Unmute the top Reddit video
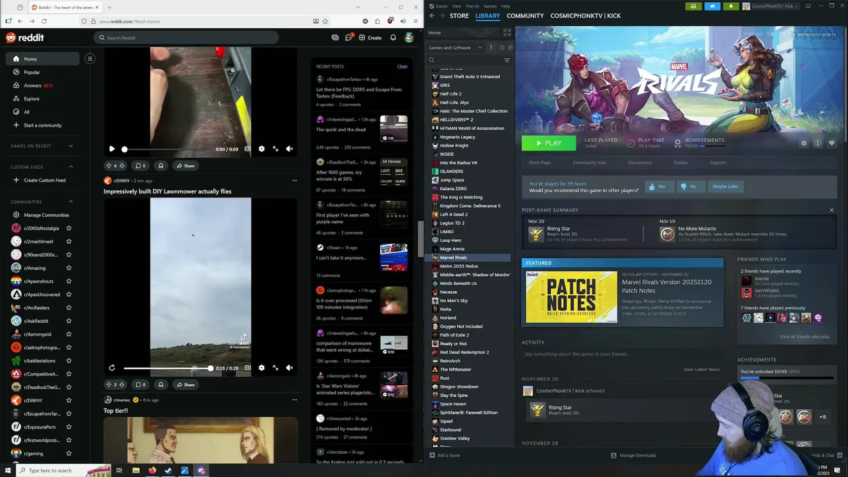Viewport: 848px width, 477px height. pyautogui.click(x=290, y=149)
